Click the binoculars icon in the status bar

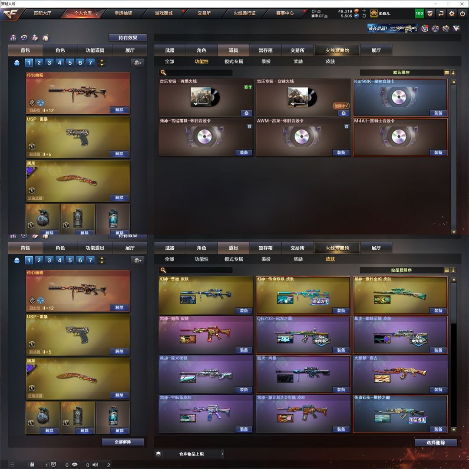[32, 465]
